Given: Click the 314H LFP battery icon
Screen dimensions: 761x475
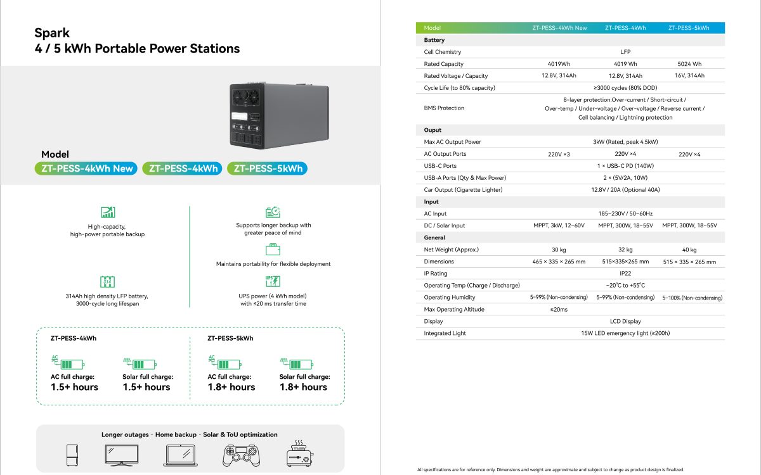Looking at the screenshot, I should pos(108,282).
